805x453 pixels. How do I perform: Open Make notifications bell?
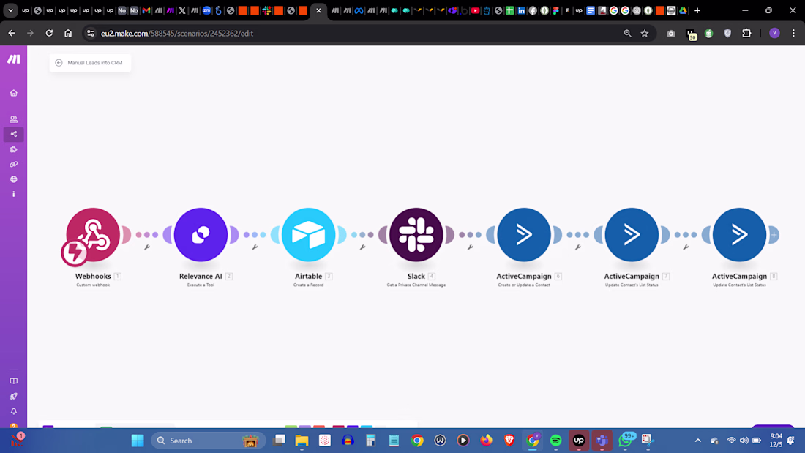tap(13, 411)
